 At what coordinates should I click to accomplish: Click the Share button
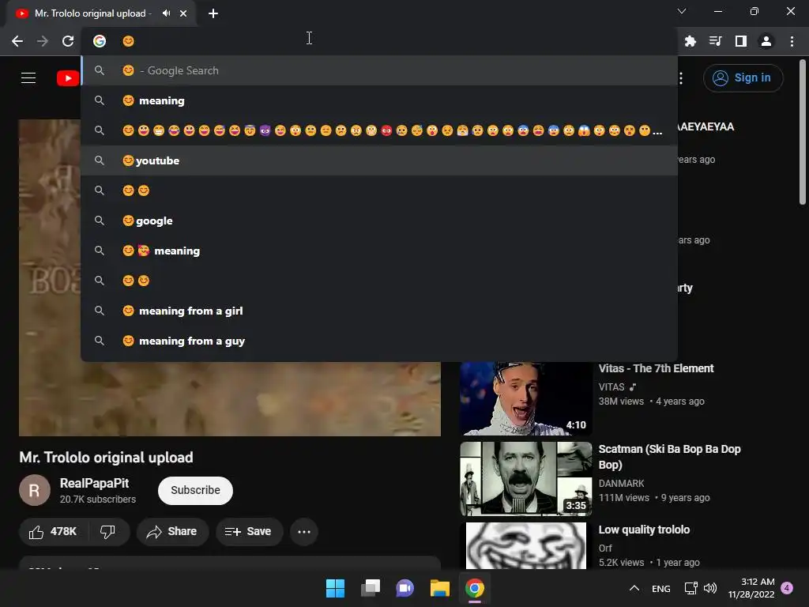(172, 532)
